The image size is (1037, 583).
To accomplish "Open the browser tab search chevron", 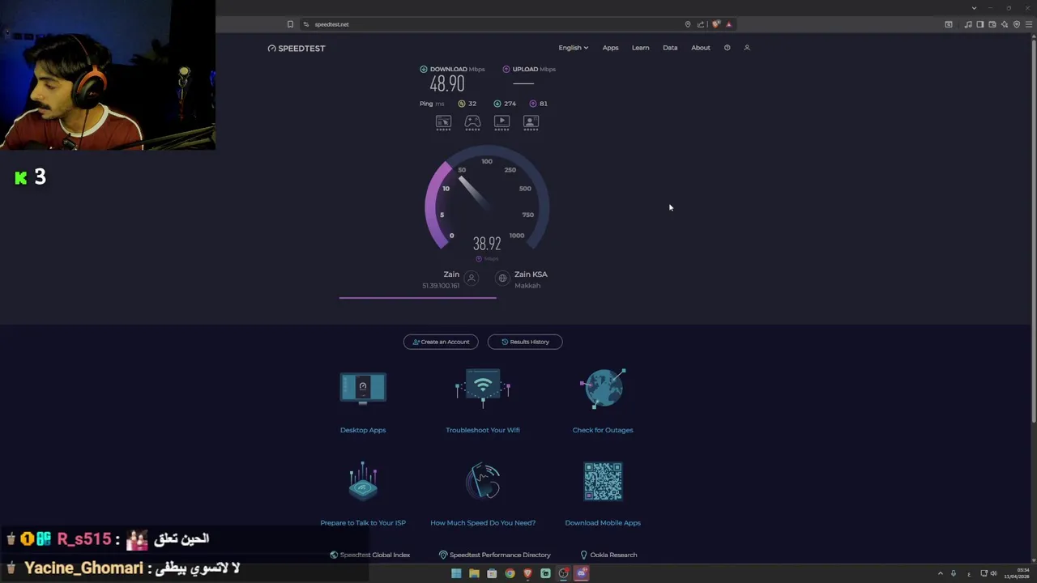I will click(x=974, y=8).
